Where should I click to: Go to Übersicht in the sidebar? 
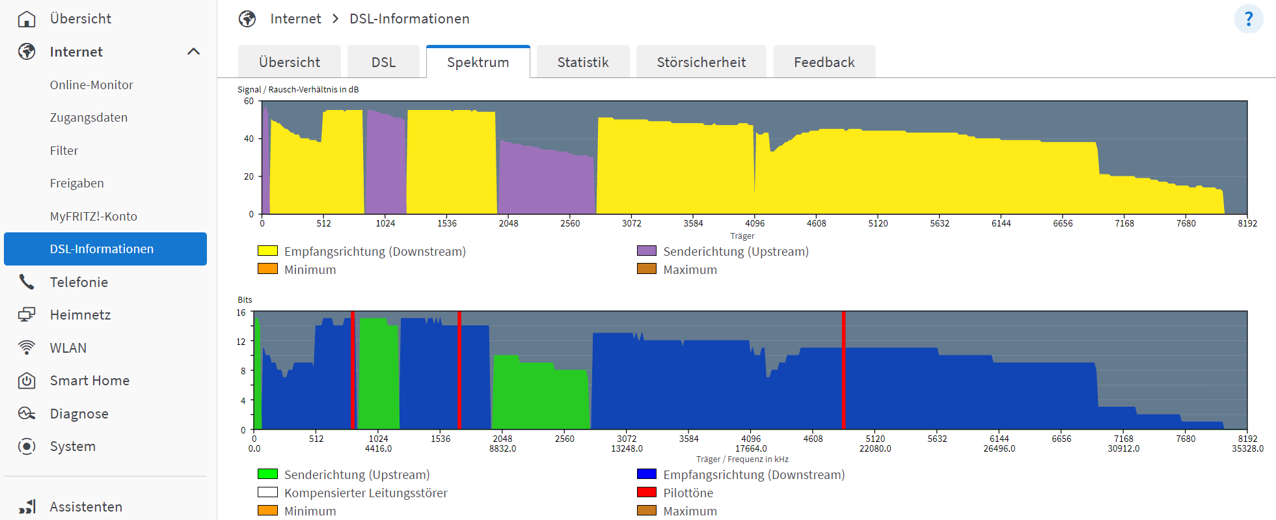(x=81, y=19)
